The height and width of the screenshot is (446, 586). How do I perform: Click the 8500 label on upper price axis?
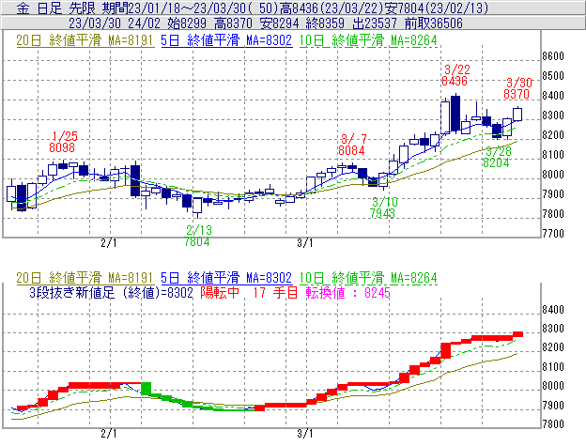click(x=553, y=76)
